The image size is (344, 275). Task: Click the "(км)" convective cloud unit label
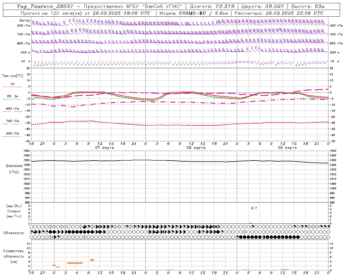pos(14,262)
